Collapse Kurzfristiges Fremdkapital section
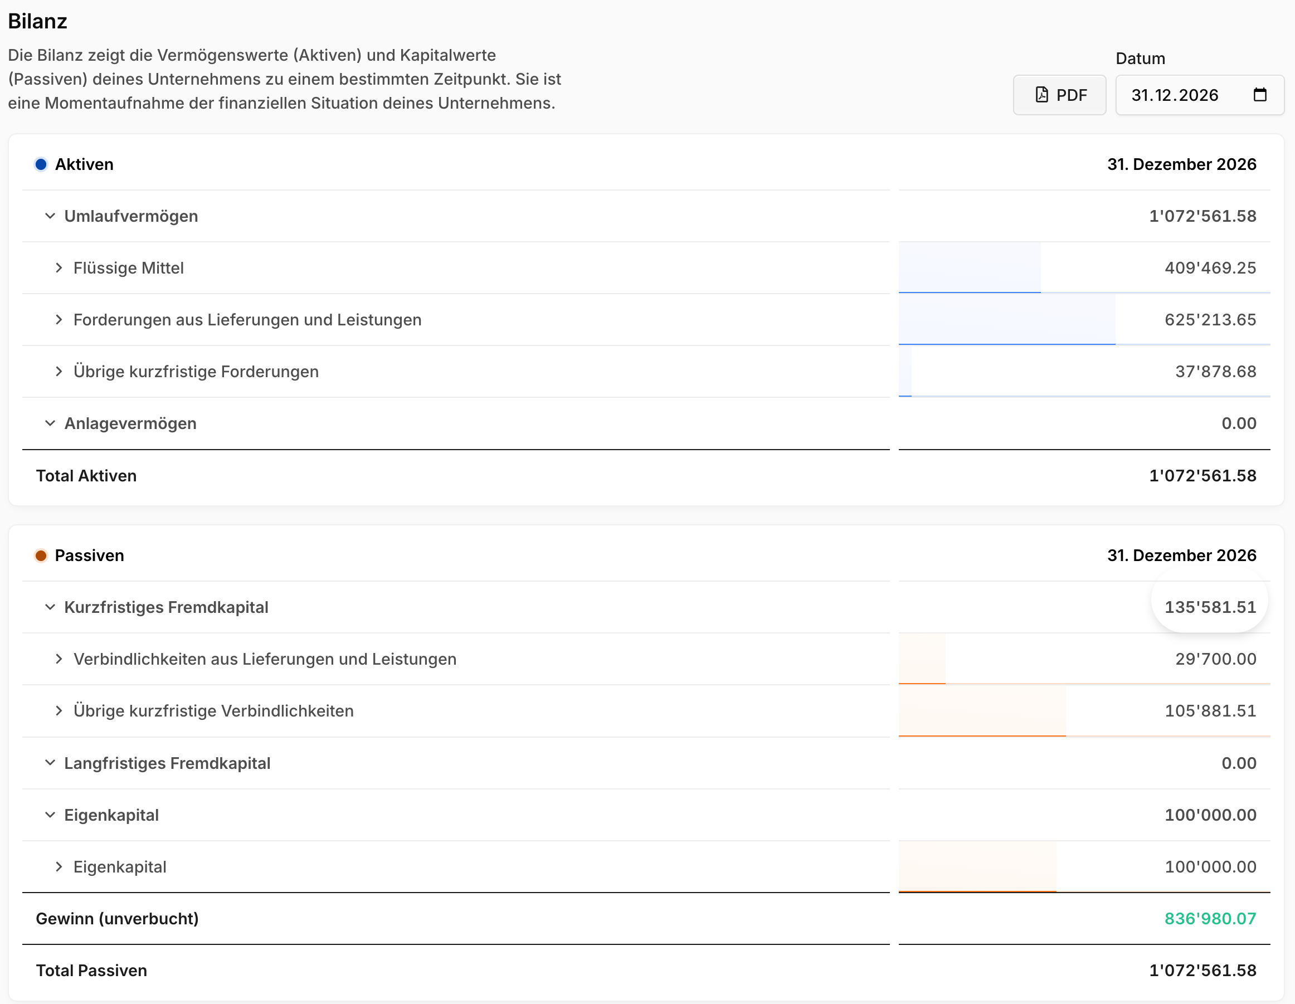The width and height of the screenshot is (1295, 1004). 50,607
